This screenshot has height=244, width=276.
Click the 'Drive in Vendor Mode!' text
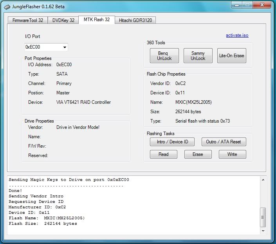(x=78, y=127)
